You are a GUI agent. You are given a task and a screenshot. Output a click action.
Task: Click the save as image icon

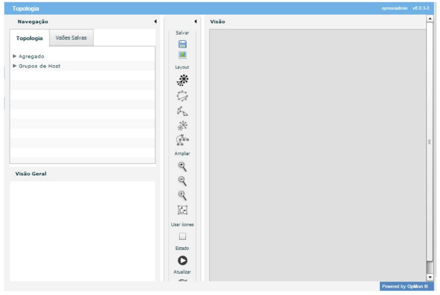(183, 55)
